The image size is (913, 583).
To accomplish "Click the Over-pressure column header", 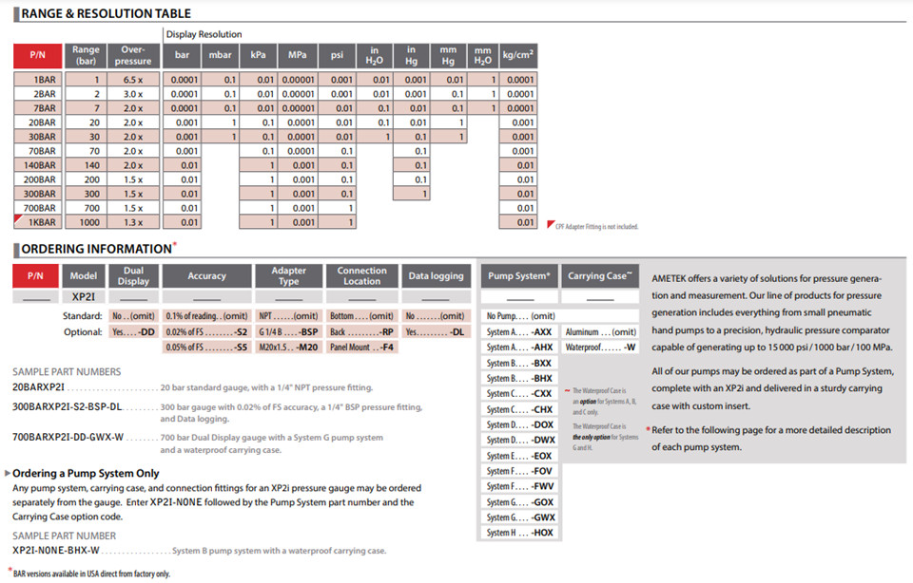I will [x=133, y=55].
